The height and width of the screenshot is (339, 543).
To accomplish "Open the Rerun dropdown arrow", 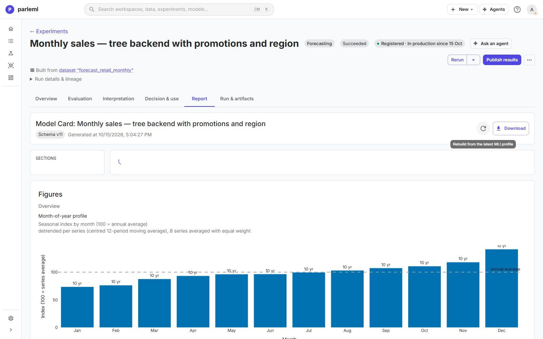I will pos(473,60).
